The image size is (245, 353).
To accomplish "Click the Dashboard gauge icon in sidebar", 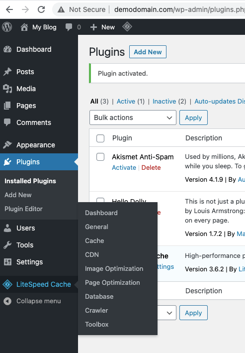I will click(7, 49).
